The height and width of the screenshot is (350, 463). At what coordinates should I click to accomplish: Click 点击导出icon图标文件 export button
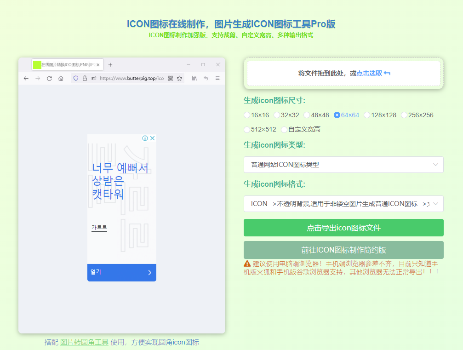coord(343,228)
